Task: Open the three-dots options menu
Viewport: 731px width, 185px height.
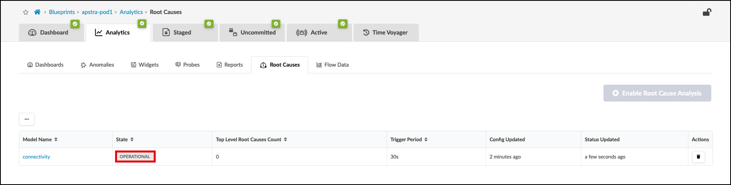Action: tap(27, 119)
